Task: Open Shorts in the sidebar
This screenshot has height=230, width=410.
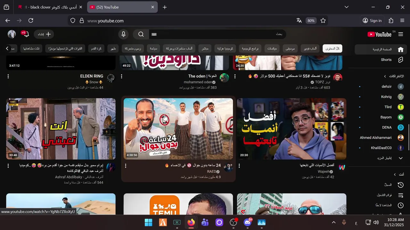Action: coord(381,60)
